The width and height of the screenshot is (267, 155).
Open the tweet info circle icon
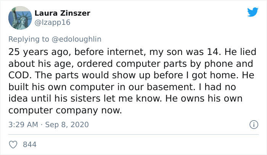point(254,124)
